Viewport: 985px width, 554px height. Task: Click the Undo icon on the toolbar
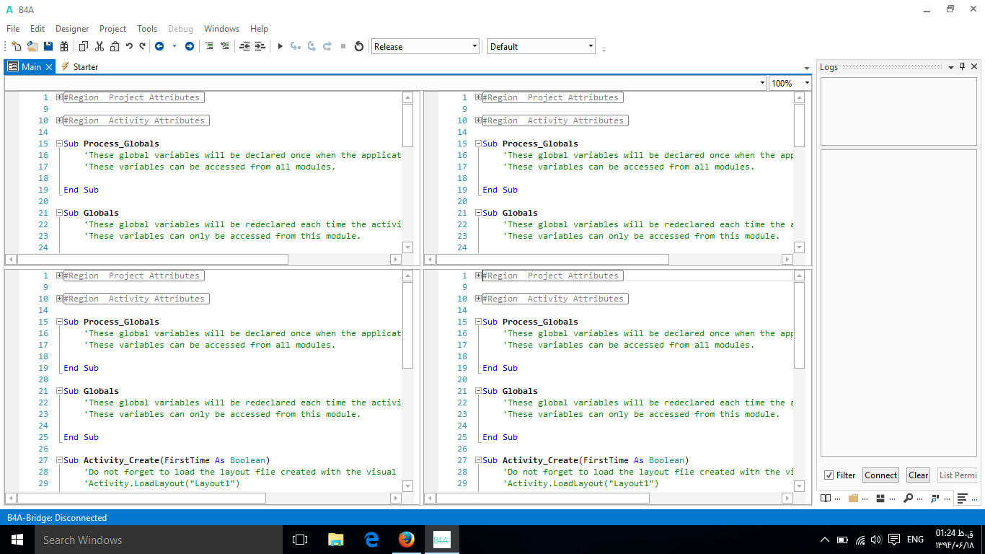pos(129,45)
